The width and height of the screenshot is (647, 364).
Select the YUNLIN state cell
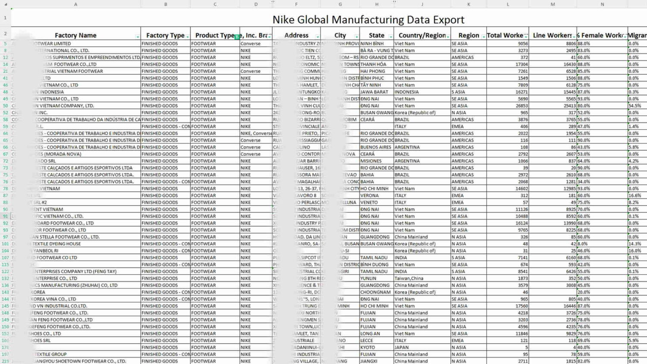point(377,278)
